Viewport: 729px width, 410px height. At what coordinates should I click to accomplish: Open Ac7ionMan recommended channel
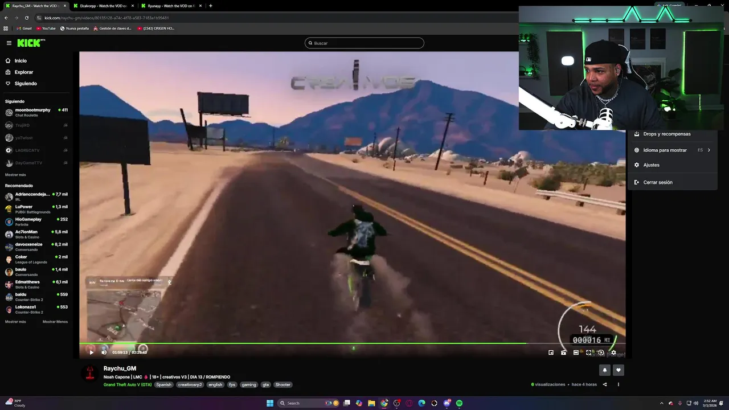[36, 234]
